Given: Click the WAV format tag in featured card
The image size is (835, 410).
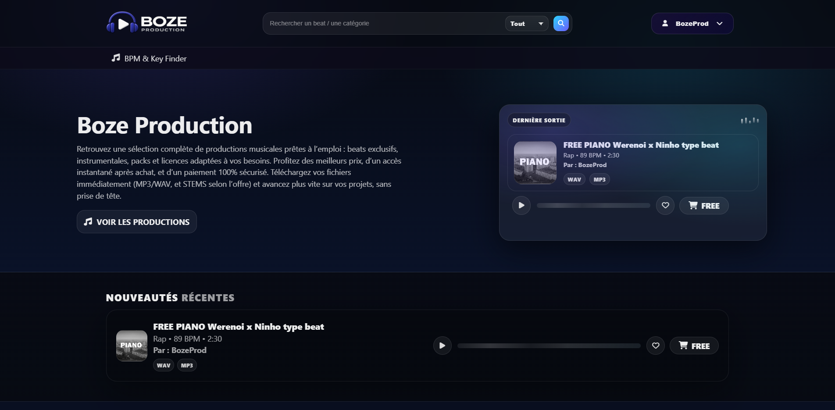Looking at the screenshot, I should 574,179.
